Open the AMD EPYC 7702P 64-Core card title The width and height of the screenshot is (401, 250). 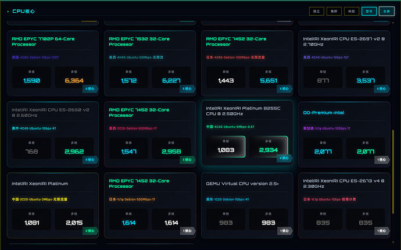[43, 41]
